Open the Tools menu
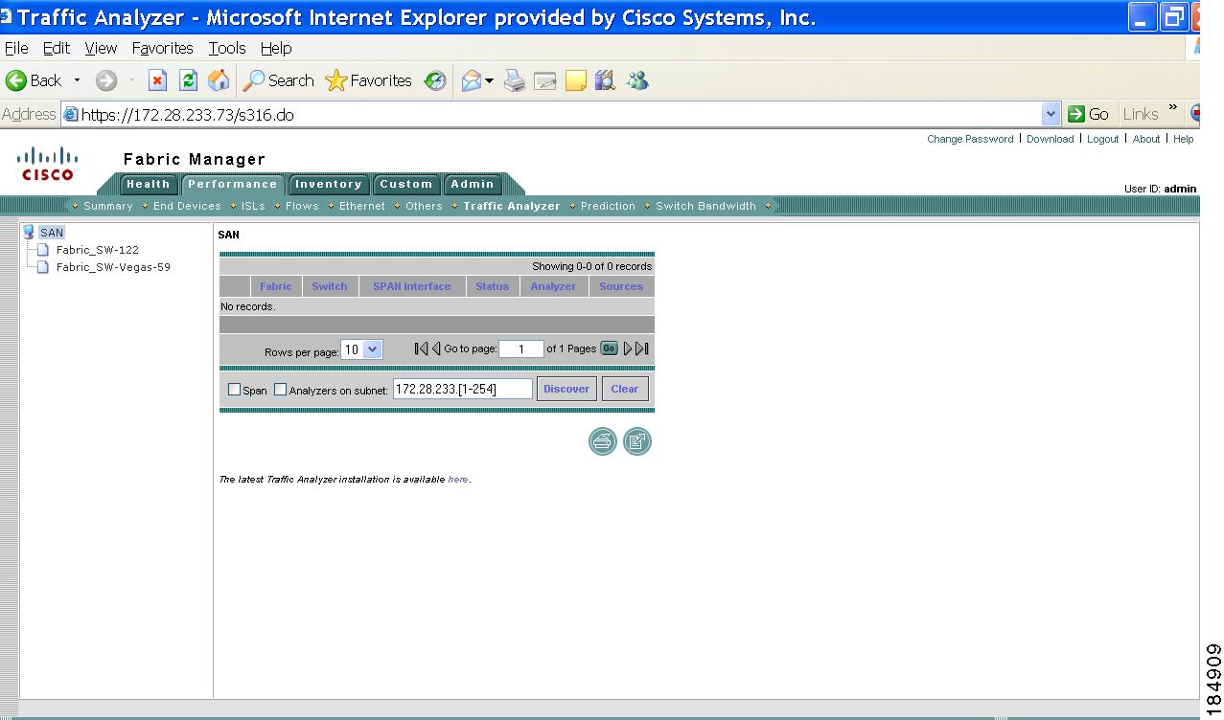Image resolution: width=1224 pixels, height=720 pixels. click(227, 48)
